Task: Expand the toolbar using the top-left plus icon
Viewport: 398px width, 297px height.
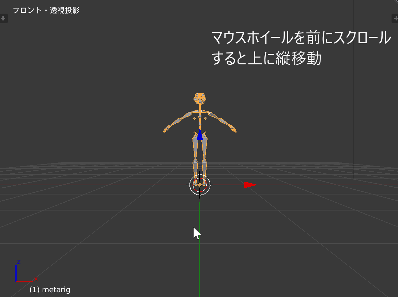Action: click(x=4, y=18)
